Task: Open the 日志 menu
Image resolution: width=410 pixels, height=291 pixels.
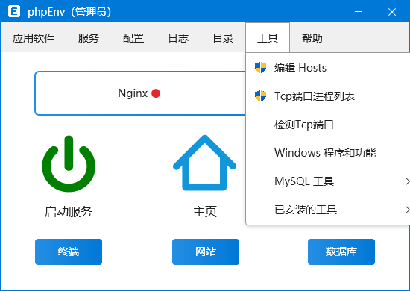Action: pyautogui.click(x=178, y=38)
